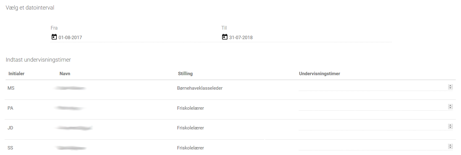The image size is (461, 155).
Task: Sort by the Stilling column header
Action: click(185, 74)
